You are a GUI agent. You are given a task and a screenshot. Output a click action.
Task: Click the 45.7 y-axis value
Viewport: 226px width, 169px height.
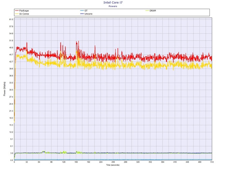pos(11,55)
